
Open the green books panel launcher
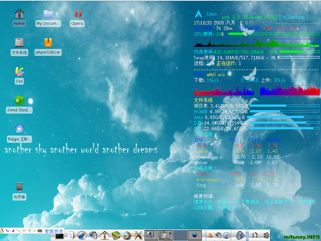pyautogui.click(x=116, y=235)
